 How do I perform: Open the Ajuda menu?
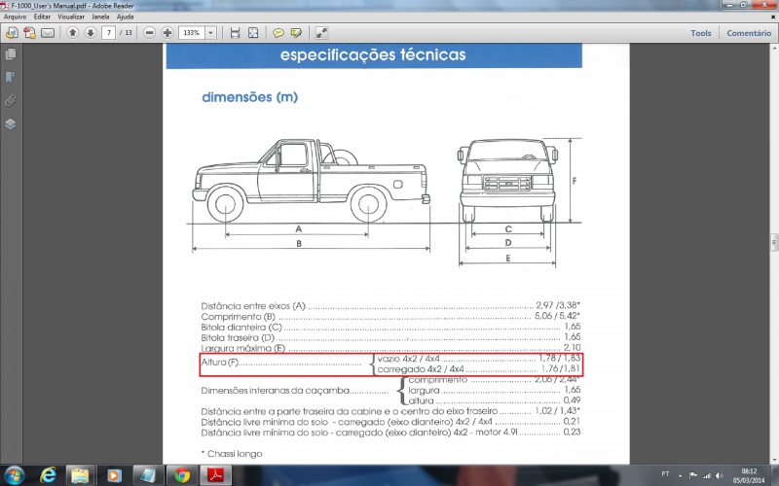coord(126,17)
